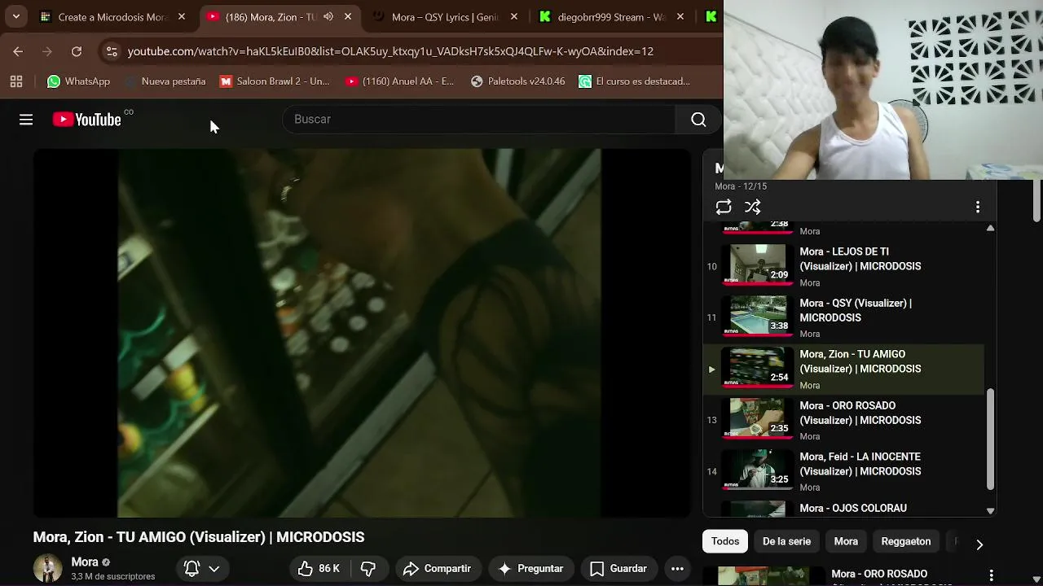Screen dimensions: 1043x586
Task: Open the Kick tab at tab strip edge
Action: pyautogui.click(x=711, y=16)
